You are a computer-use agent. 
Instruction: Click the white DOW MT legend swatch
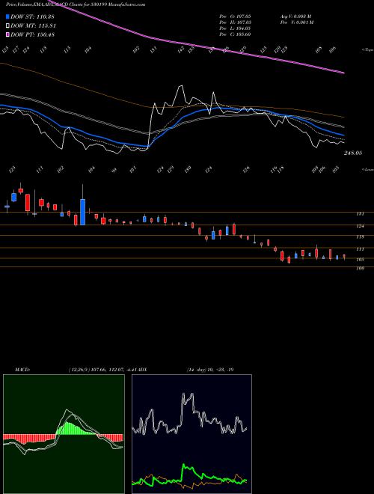[x=7, y=25]
